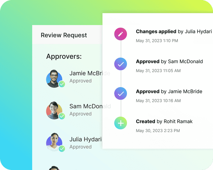This screenshot has width=213, height=170.
Task: Click the May 30, 2023 2:23 PM timestamp
Action: click(158, 131)
